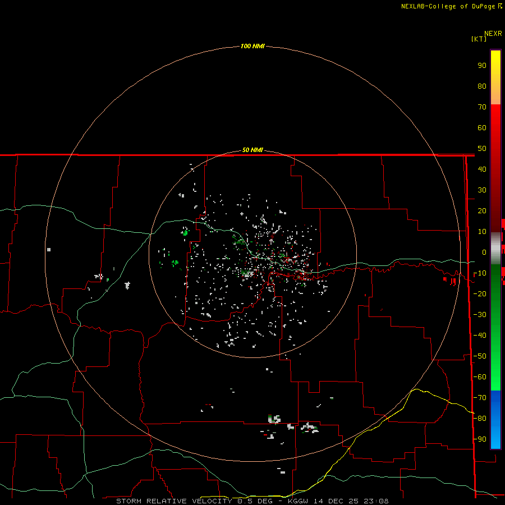Click the KT units label above color scale
The height and width of the screenshot is (505, 505).
pyautogui.click(x=479, y=39)
